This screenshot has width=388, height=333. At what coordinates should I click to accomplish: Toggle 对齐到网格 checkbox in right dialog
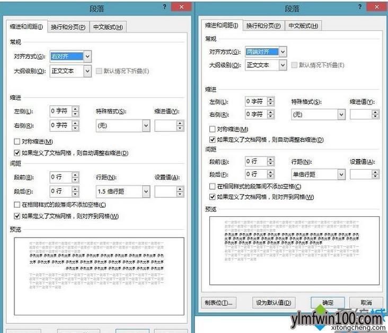[x=213, y=197]
